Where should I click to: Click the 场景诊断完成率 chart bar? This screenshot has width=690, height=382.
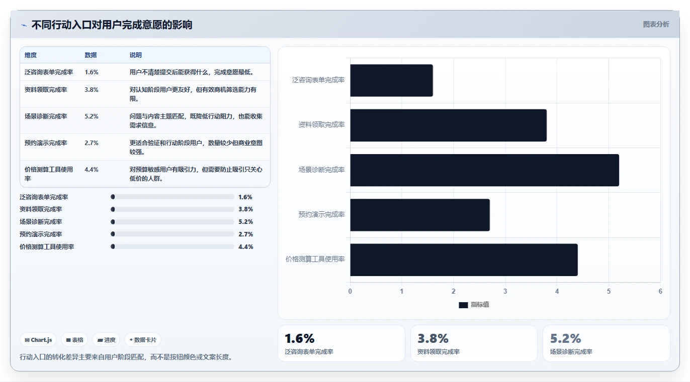(x=484, y=170)
